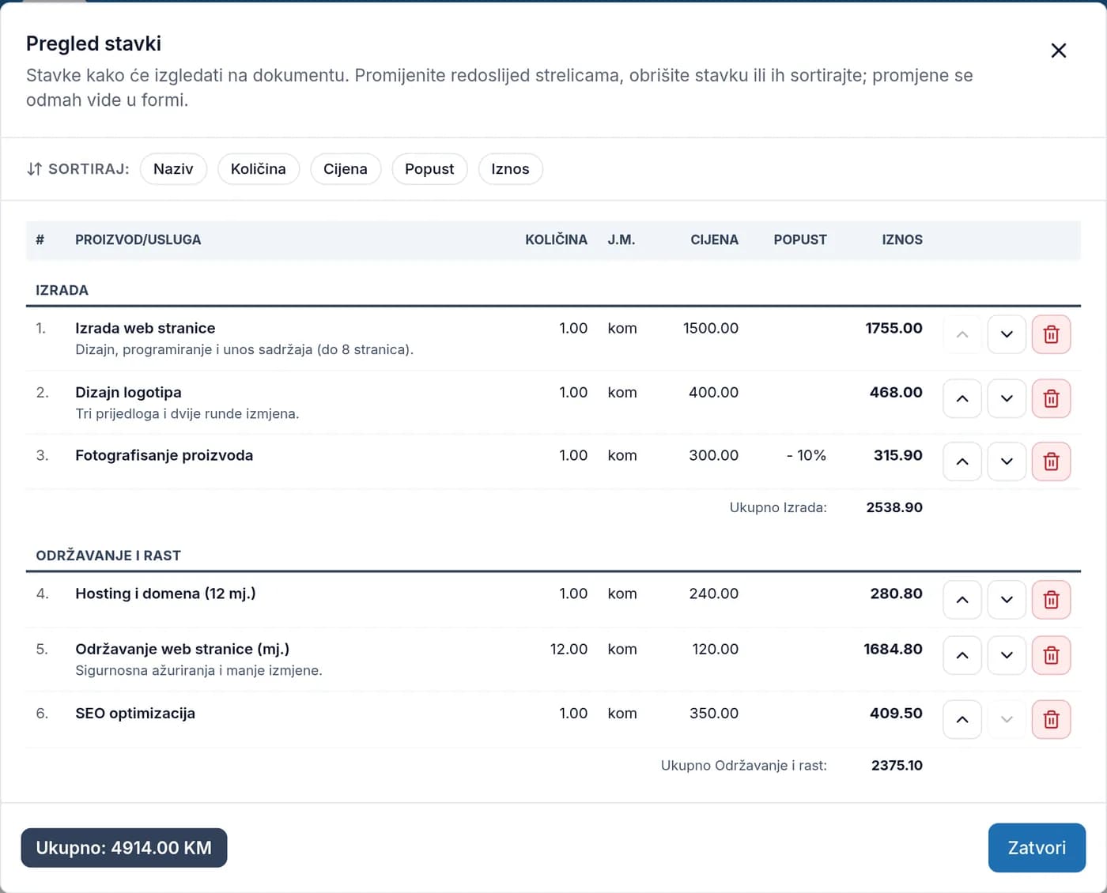This screenshot has width=1107, height=893.
Task: Delete the Održavanje web stranice item
Action: click(1051, 655)
